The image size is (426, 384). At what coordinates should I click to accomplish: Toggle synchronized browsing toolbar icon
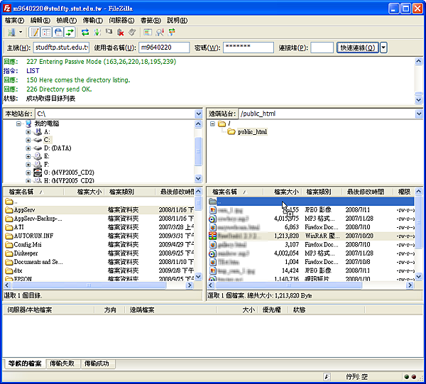click(x=171, y=33)
